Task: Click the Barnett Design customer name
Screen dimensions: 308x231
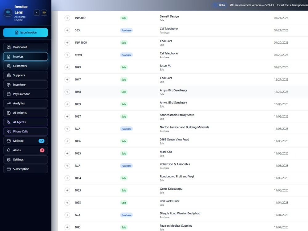Action: (x=169, y=16)
